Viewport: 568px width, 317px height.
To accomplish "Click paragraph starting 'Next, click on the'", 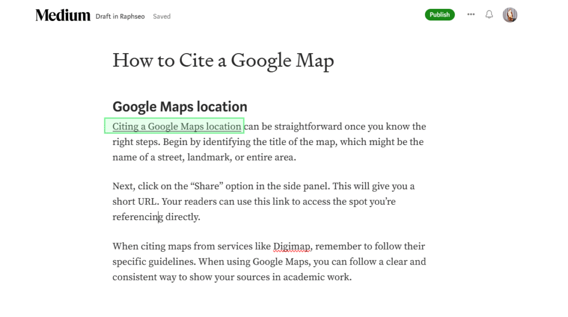I will [x=263, y=201].
